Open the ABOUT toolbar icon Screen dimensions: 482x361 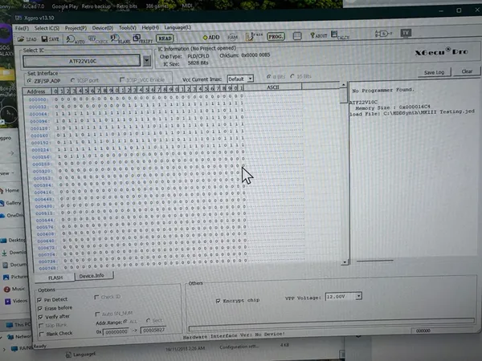pos(318,35)
